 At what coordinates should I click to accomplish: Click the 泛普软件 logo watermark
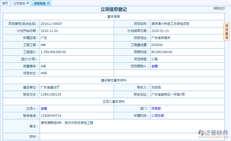213,134
